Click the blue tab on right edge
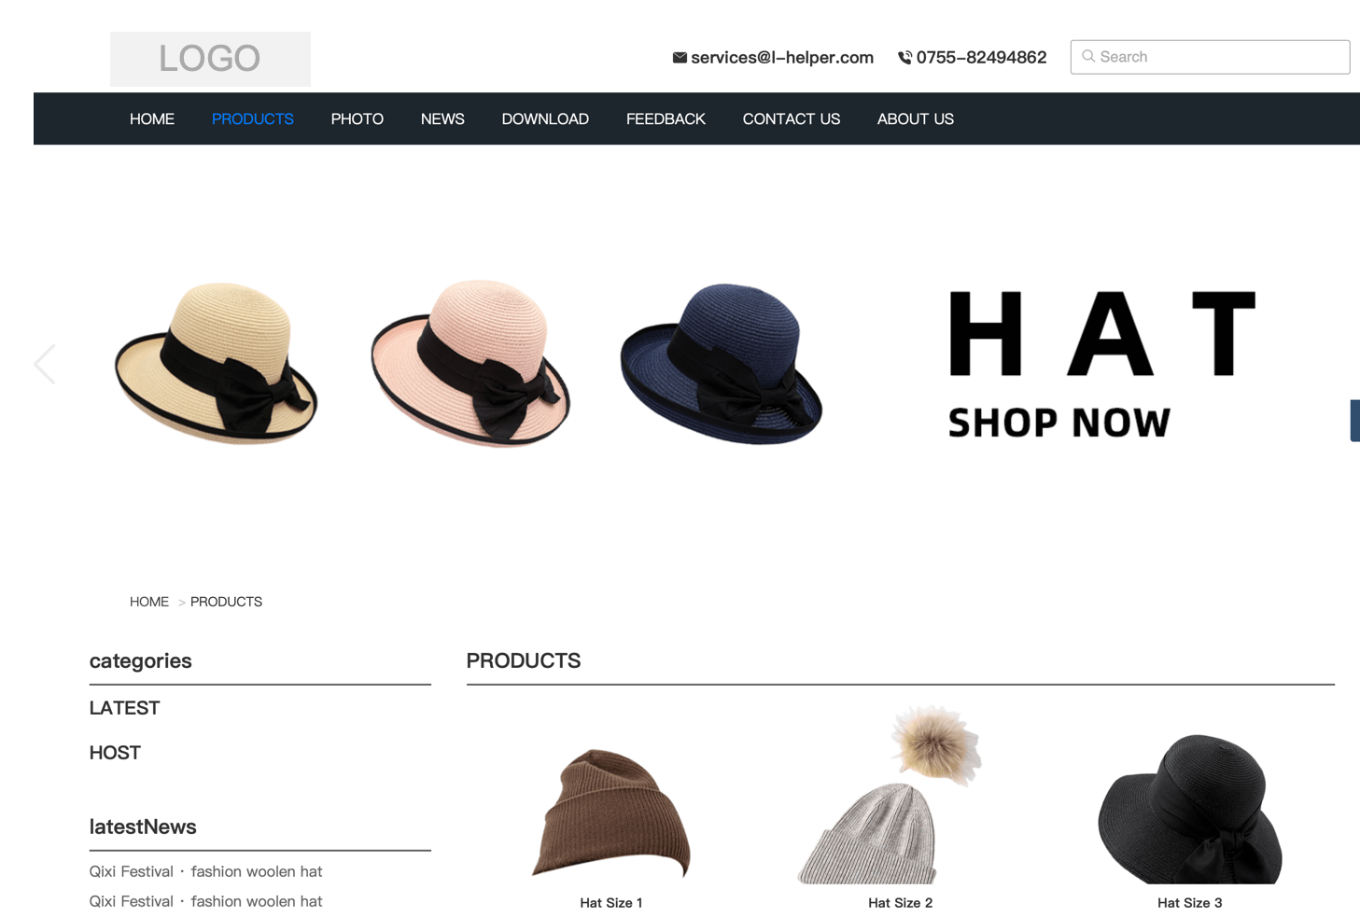1360x917 pixels. point(1354,420)
